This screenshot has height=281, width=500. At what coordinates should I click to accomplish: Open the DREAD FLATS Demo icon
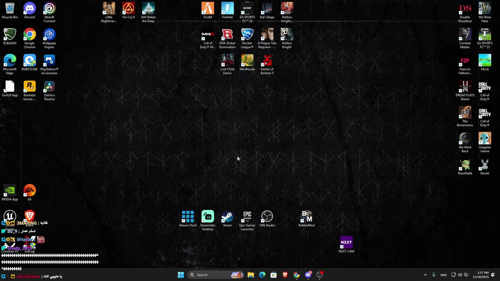pyautogui.click(x=465, y=91)
